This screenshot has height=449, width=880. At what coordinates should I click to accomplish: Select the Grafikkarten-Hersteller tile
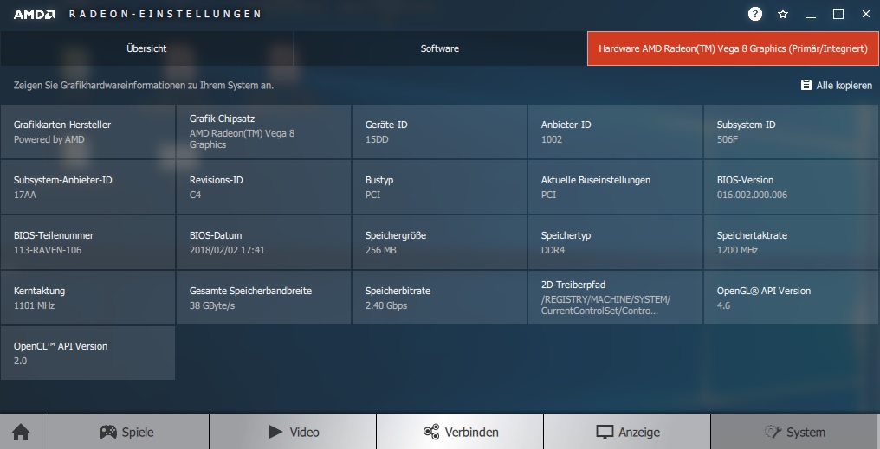(x=87, y=131)
